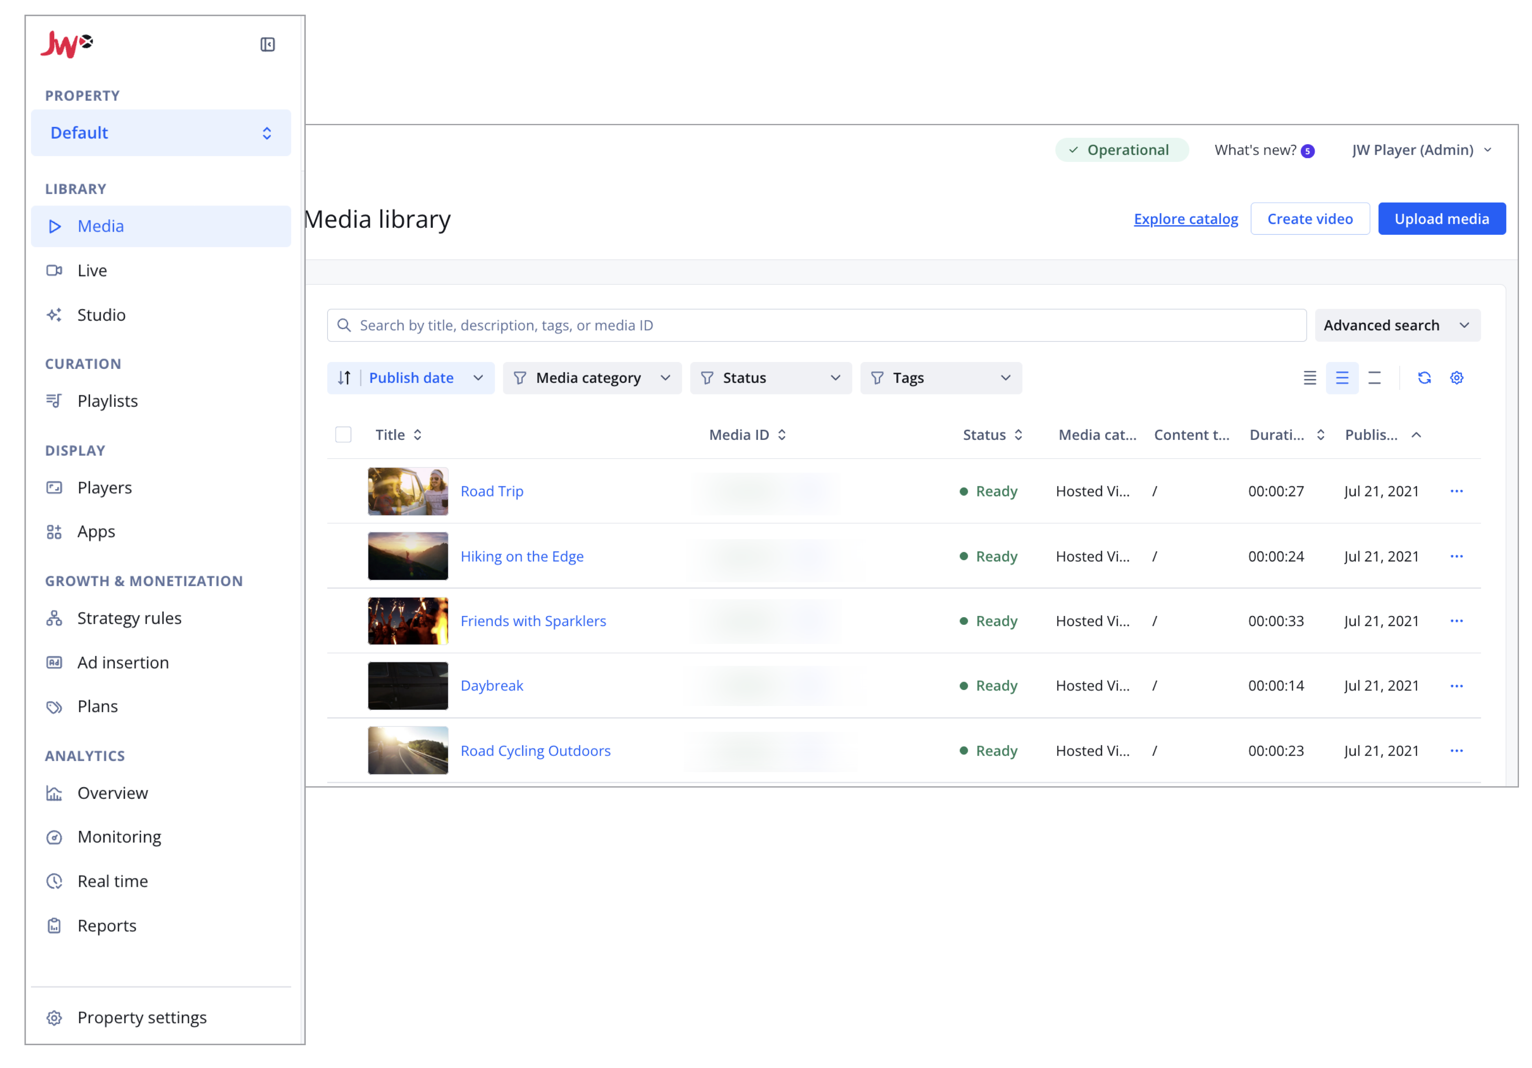Open Ad insertion in the sidebar
Image resolution: width=1532 pixels, height=1068 pixels.
click(161, 662)
